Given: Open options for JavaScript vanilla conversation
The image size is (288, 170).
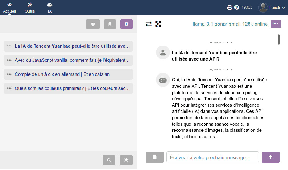Looking at the screenshot, I should [x=9, y=60].
